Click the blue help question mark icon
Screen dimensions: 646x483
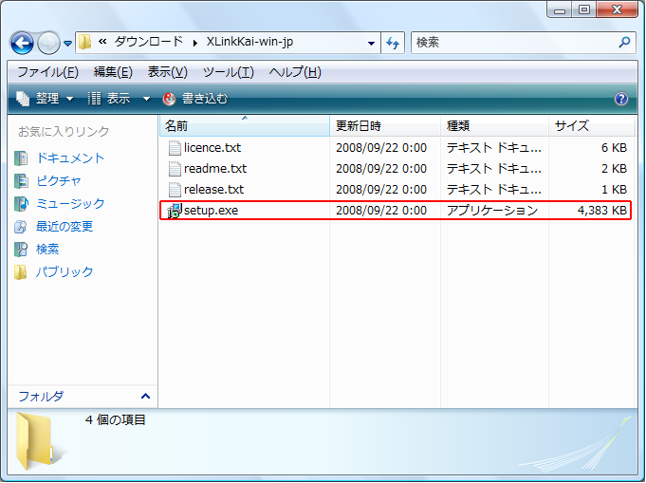point(621,99)
